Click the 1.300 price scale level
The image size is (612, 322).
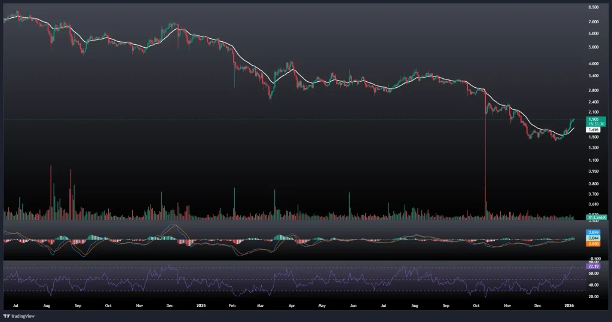coord(593,147)
